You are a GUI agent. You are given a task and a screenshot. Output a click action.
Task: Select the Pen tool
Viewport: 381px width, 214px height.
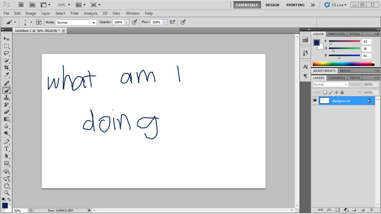tap(7, 142)
